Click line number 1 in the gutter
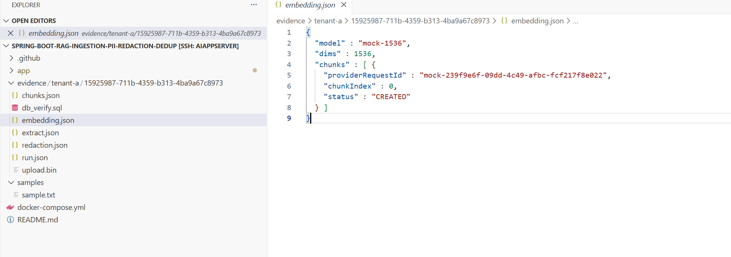The height and width of the screenshot is (257, 731). coord(289,32)
